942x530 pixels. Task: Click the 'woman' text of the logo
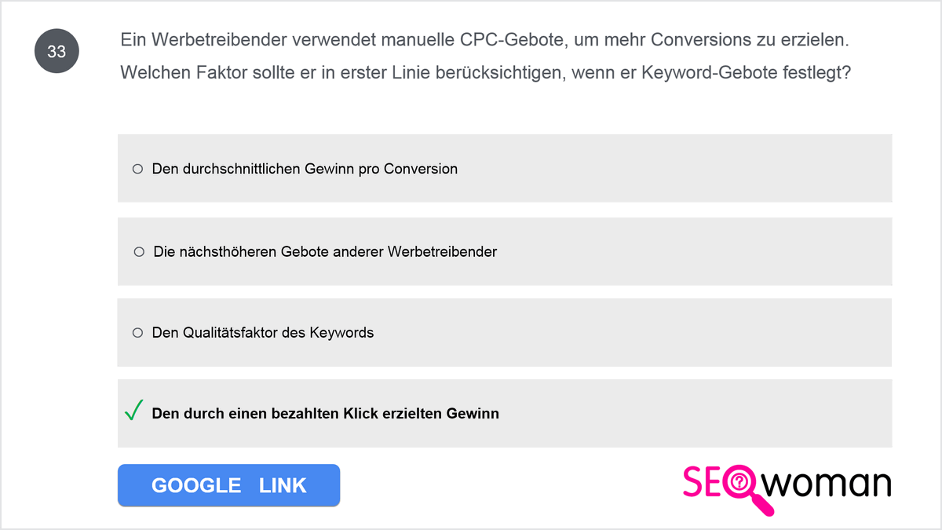827,483
